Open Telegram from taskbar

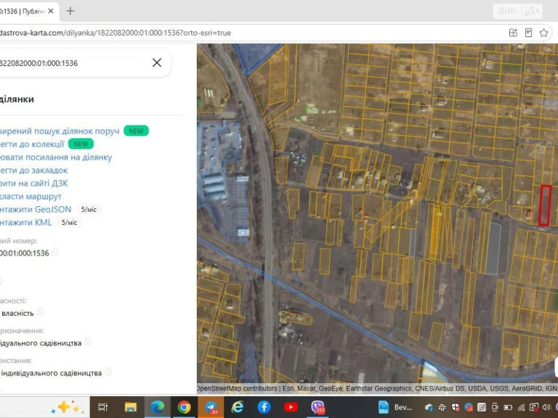point(211,407)
